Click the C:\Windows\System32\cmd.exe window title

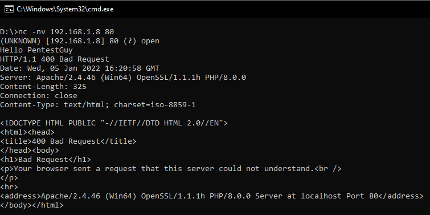pos(65,9)
